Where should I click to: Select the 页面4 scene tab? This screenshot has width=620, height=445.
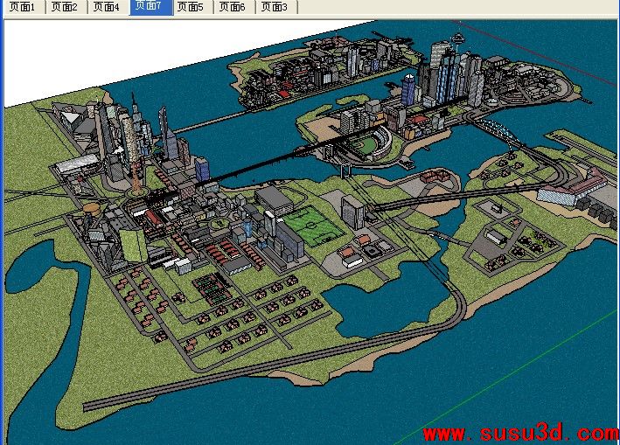tap(108, 7)
